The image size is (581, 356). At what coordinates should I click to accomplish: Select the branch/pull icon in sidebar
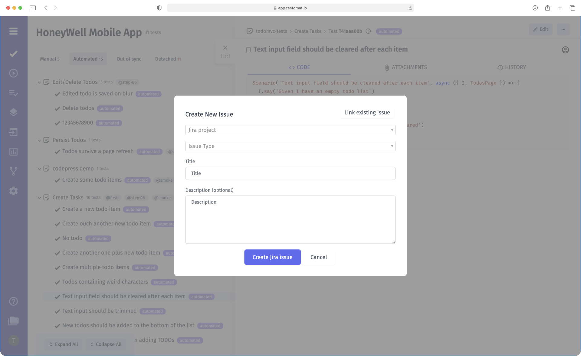(x=14, y=171)
